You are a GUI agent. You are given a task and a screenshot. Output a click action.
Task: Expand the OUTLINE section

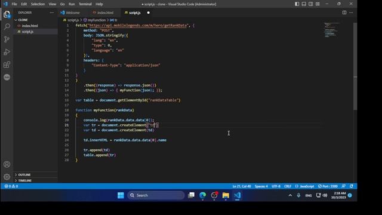[24, 175]
